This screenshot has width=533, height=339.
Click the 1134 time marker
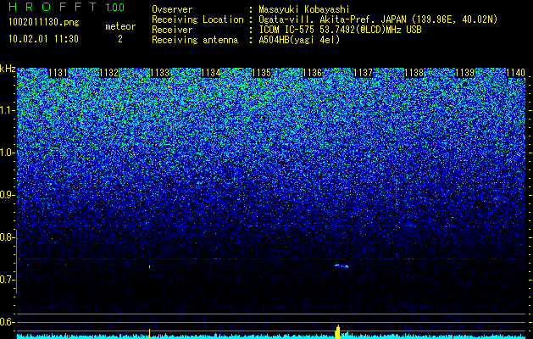[211, 73]
